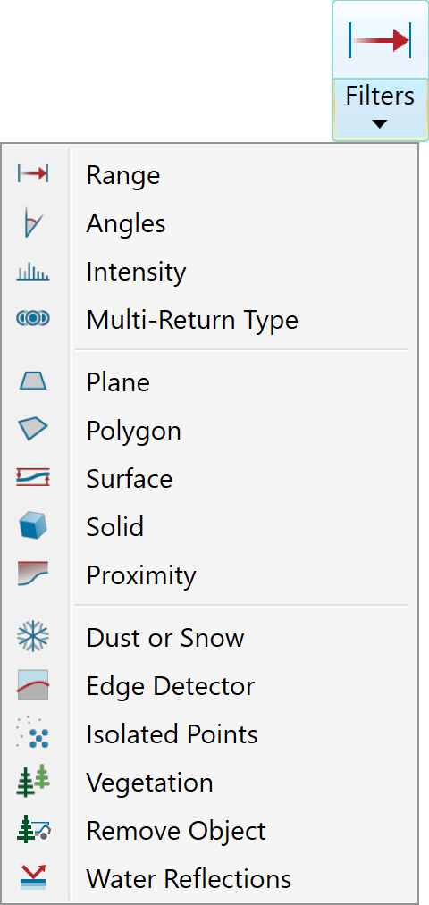Click the Surface filter icon
The image size is (429, 905).
[33, 478]
